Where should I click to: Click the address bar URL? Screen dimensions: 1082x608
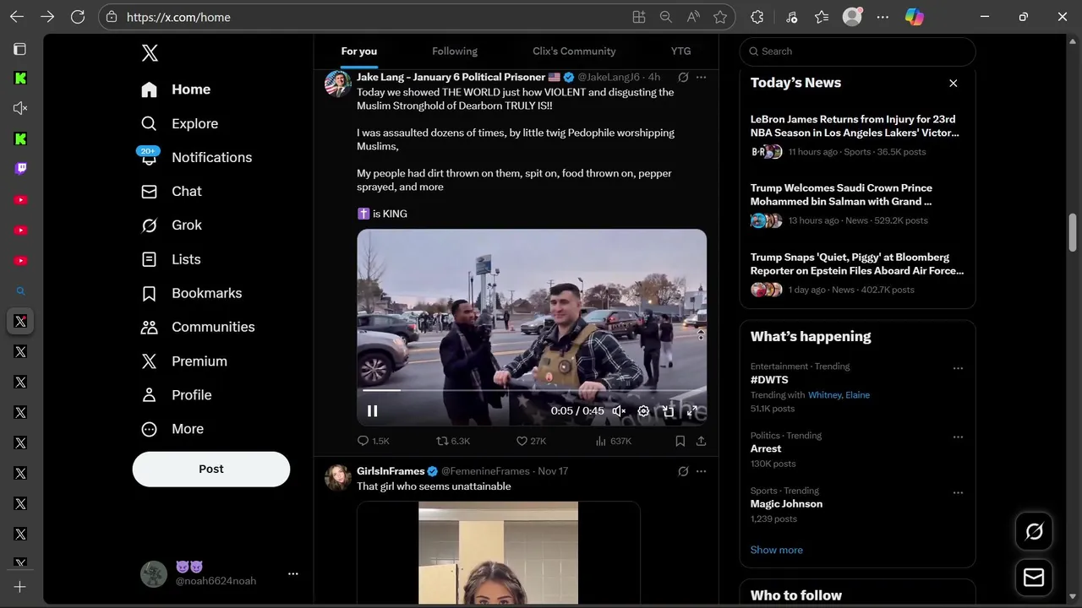[178, 17]
